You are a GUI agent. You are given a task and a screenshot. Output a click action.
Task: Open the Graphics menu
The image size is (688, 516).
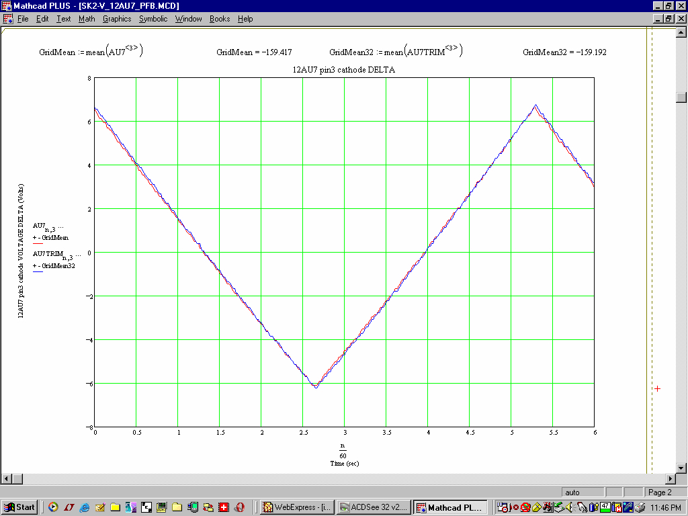[117, 19]
